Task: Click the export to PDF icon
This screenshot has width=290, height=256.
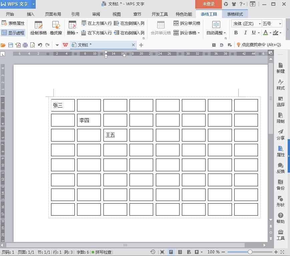Action: tap(18, 45)
